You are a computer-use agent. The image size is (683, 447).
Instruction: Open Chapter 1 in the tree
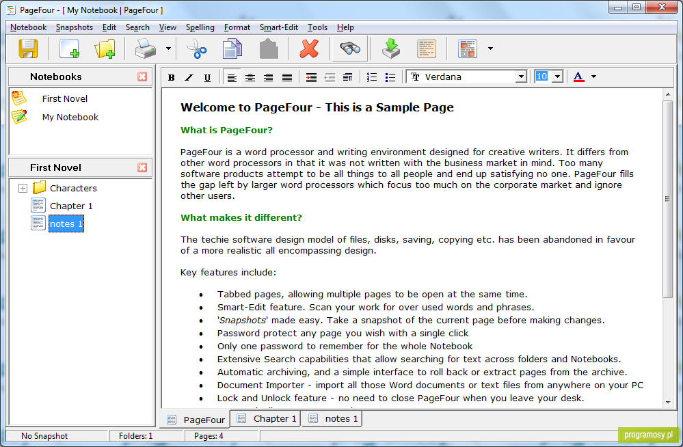[x=71, y=206]
